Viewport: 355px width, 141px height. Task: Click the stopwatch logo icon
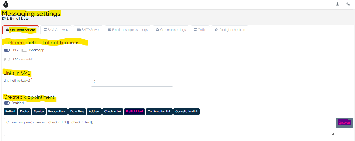coord(6,4)
